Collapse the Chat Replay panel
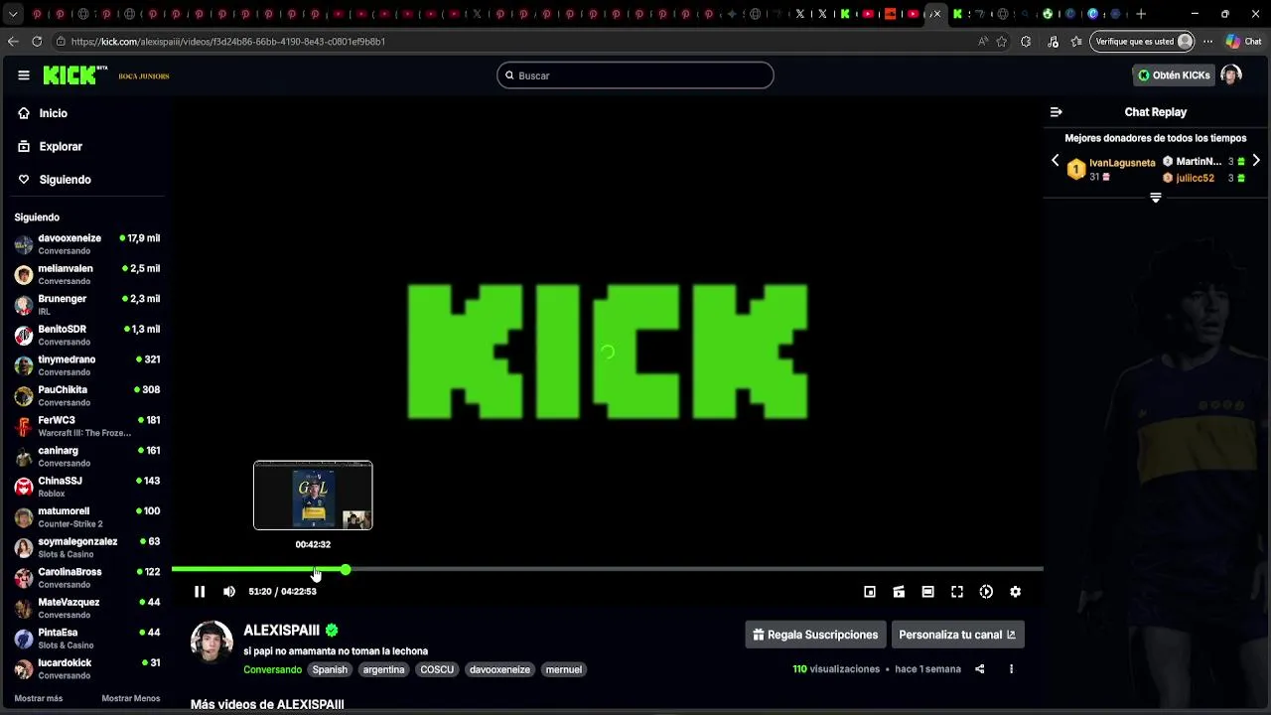The height and width of the screenshot is (715, 1271). tap(1057, 112)
